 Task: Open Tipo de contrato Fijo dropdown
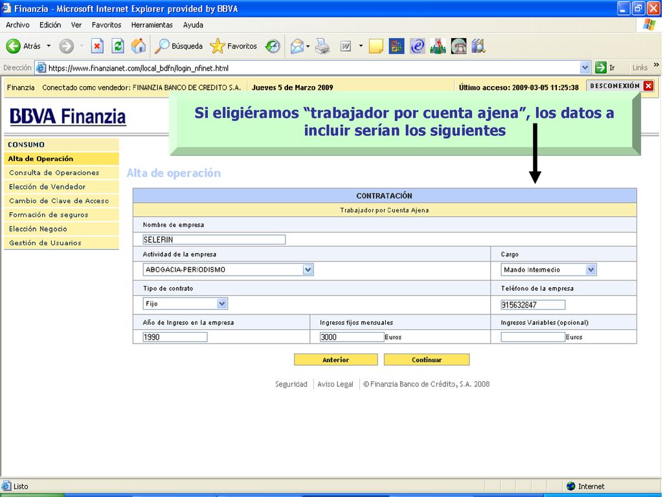222,304
